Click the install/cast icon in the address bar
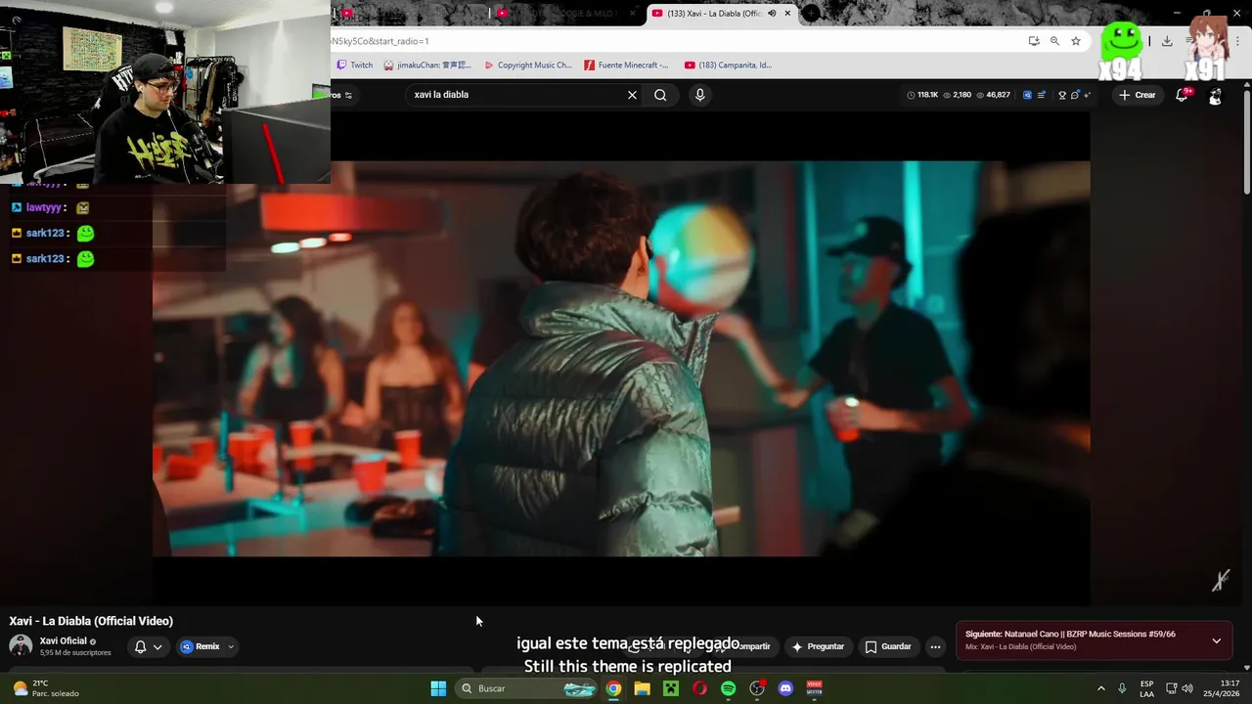The width and height of the screenshot is (1252, 704). click(1034, 41)
